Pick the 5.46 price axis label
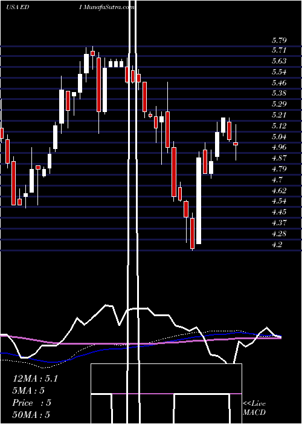Viewport: 302px width, 424px height. click(279, 83)
